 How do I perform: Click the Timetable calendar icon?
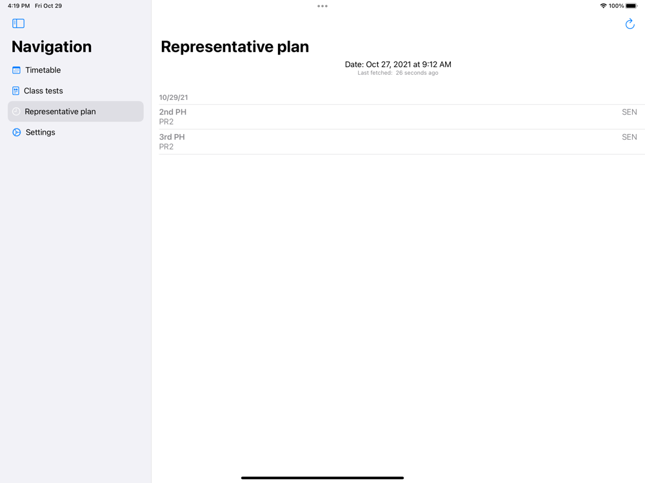(x=17, y=70)
